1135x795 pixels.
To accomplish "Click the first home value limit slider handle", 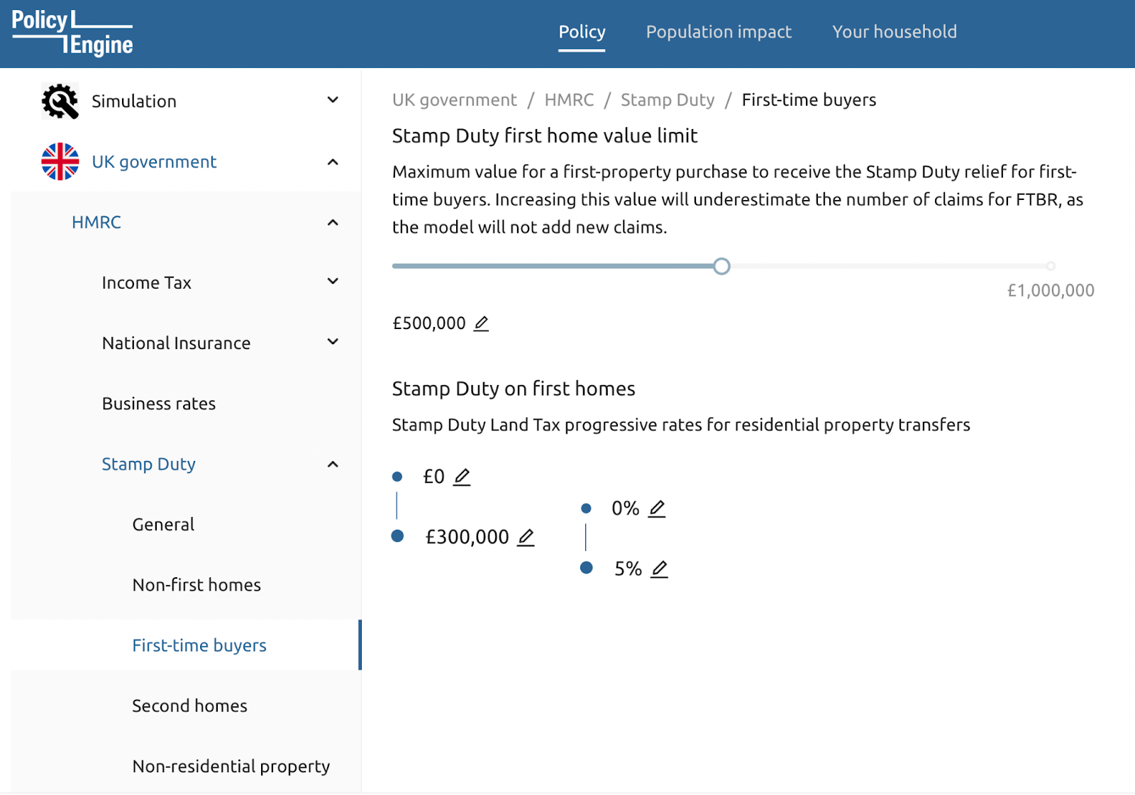I will click(721, 267).
